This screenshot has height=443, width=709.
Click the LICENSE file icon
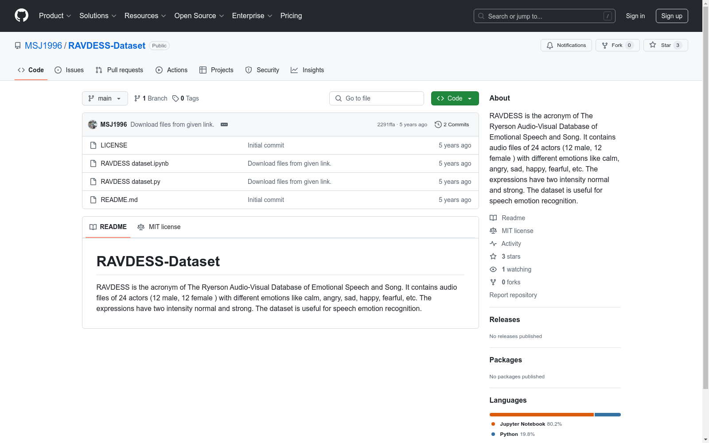point(93,145)
